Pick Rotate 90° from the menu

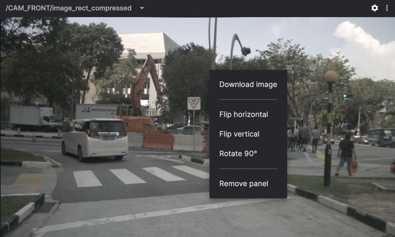tap(238, 154)
